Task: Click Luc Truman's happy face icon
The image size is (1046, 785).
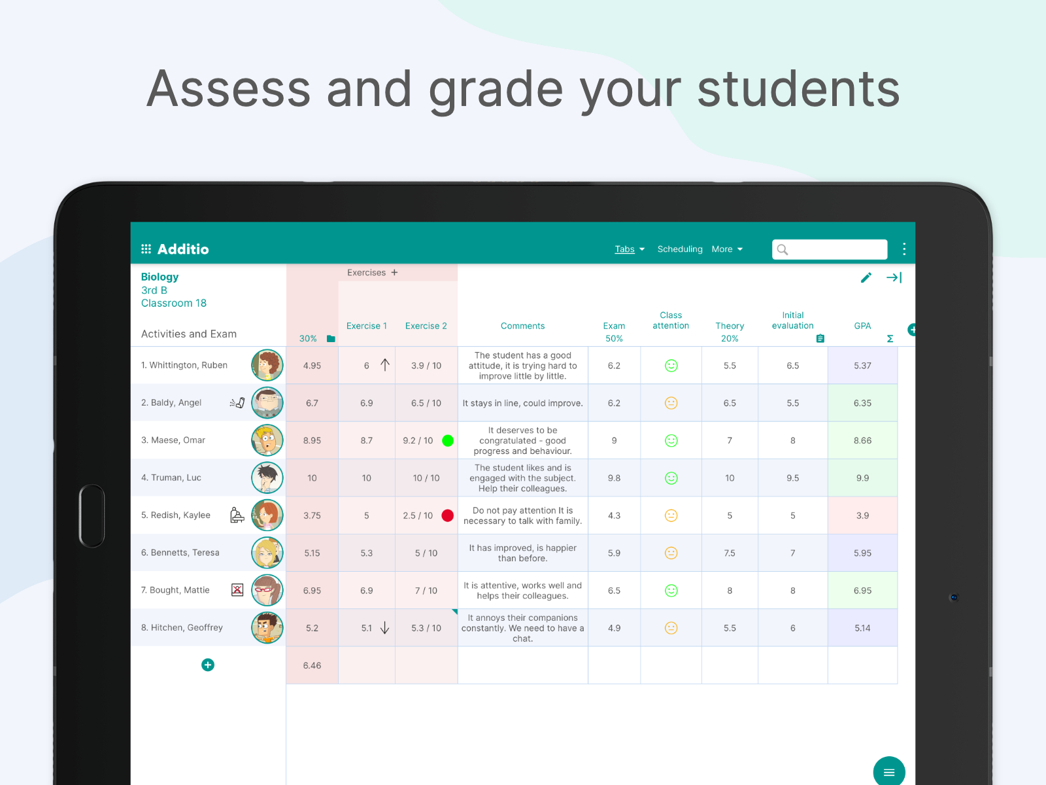Action: (671, 478)
